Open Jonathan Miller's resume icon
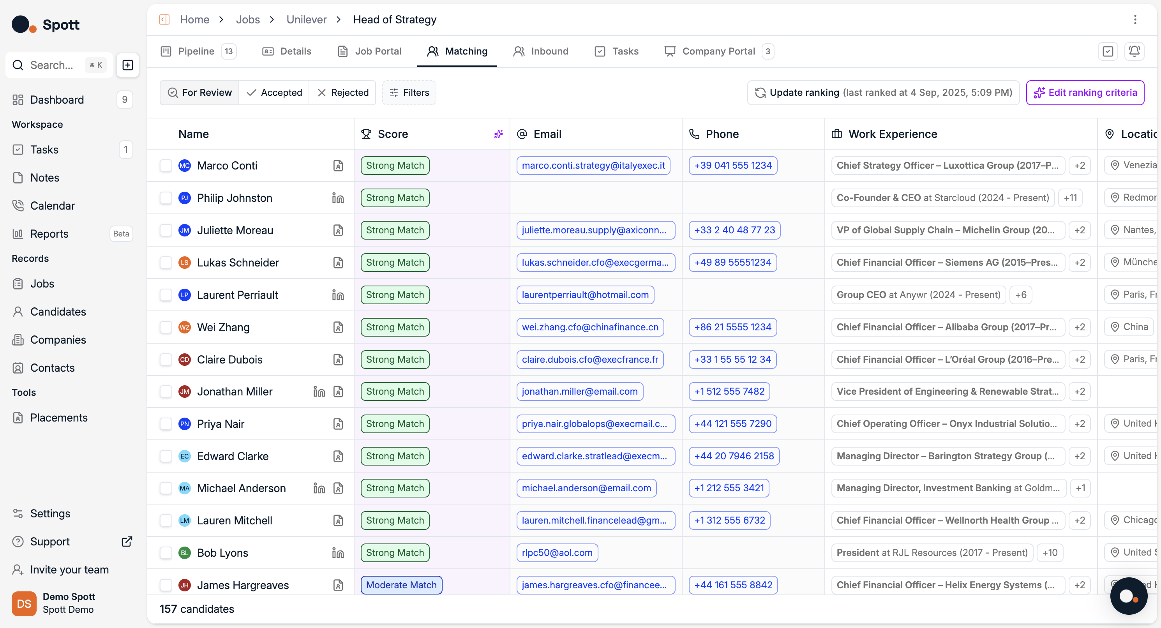Image resolution: width=1161 pixels, height=628 pixels. click(x=338, y=391)
